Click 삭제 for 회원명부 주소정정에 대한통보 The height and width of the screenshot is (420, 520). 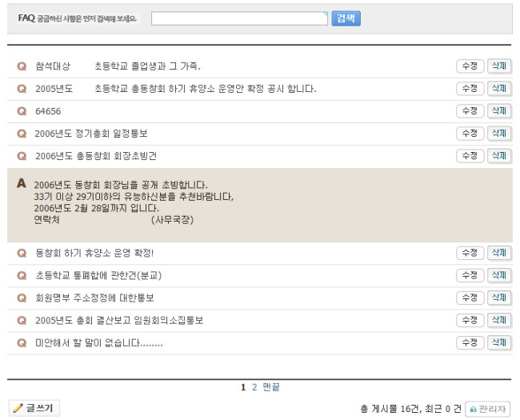pyautogui.click(x=499, y=298)
